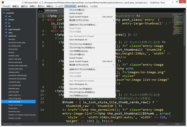187x127 pixels.
Task: Open footer.php from the sidebar
Action: pyautogui.click(x=13, y=108)
